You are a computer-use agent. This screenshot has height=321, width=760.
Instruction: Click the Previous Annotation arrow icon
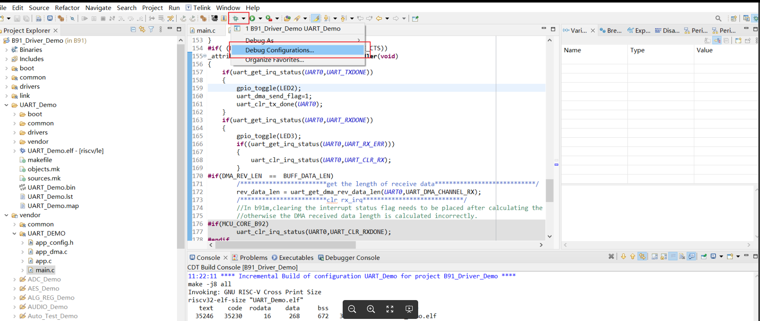pos(343,18)
